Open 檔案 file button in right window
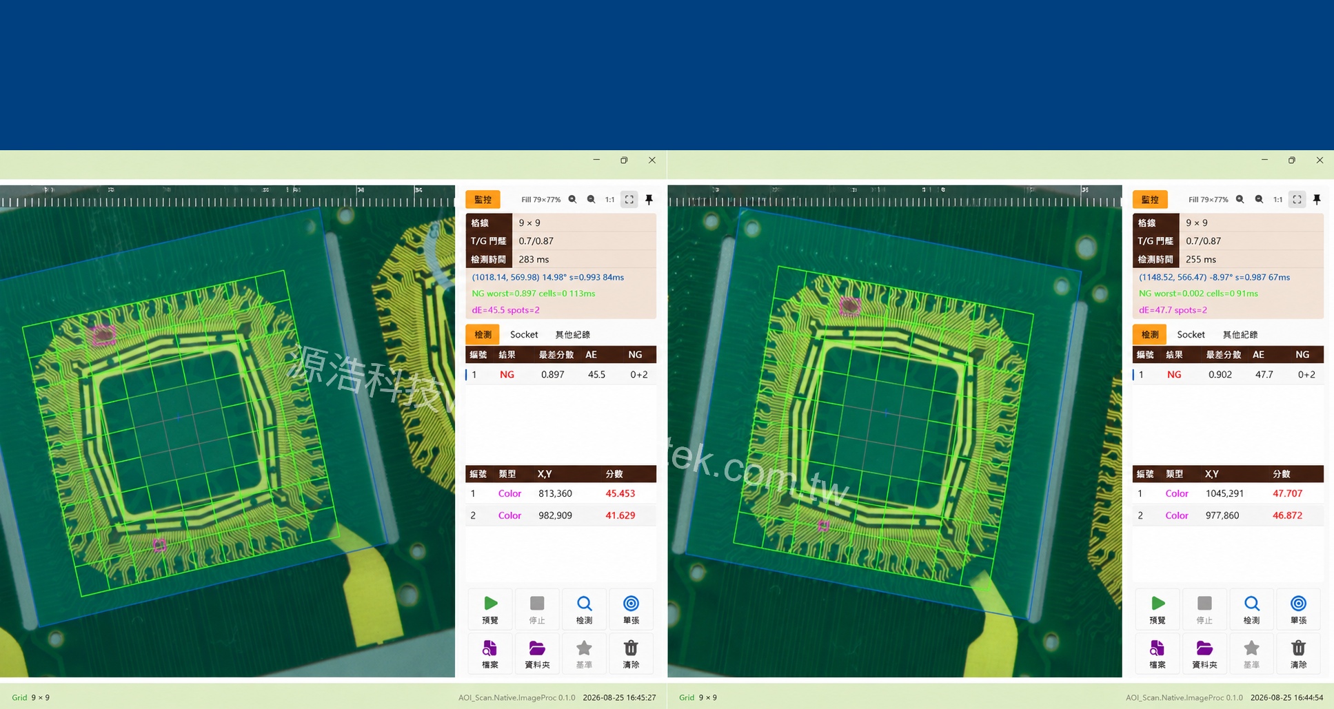Viewport: 1334px width, 709px height. tap(1158, 654)
